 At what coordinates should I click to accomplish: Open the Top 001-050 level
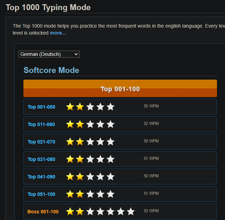pyautogui.click(x=41, y=107)
